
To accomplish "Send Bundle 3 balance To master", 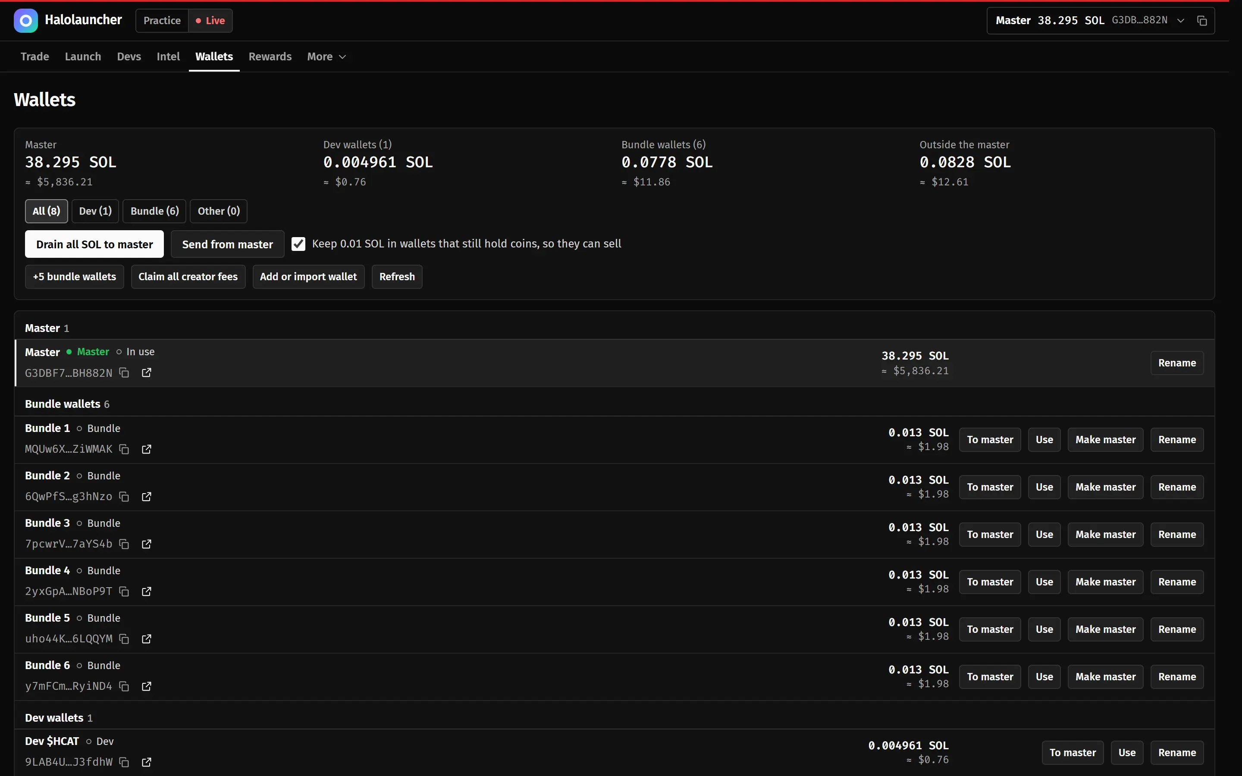I will (990, 535).
